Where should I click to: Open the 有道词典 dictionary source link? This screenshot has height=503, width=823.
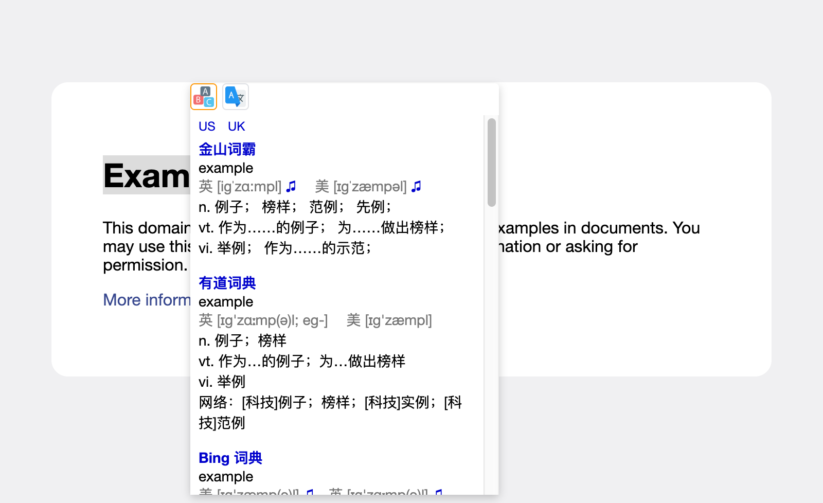pos(227,283)
